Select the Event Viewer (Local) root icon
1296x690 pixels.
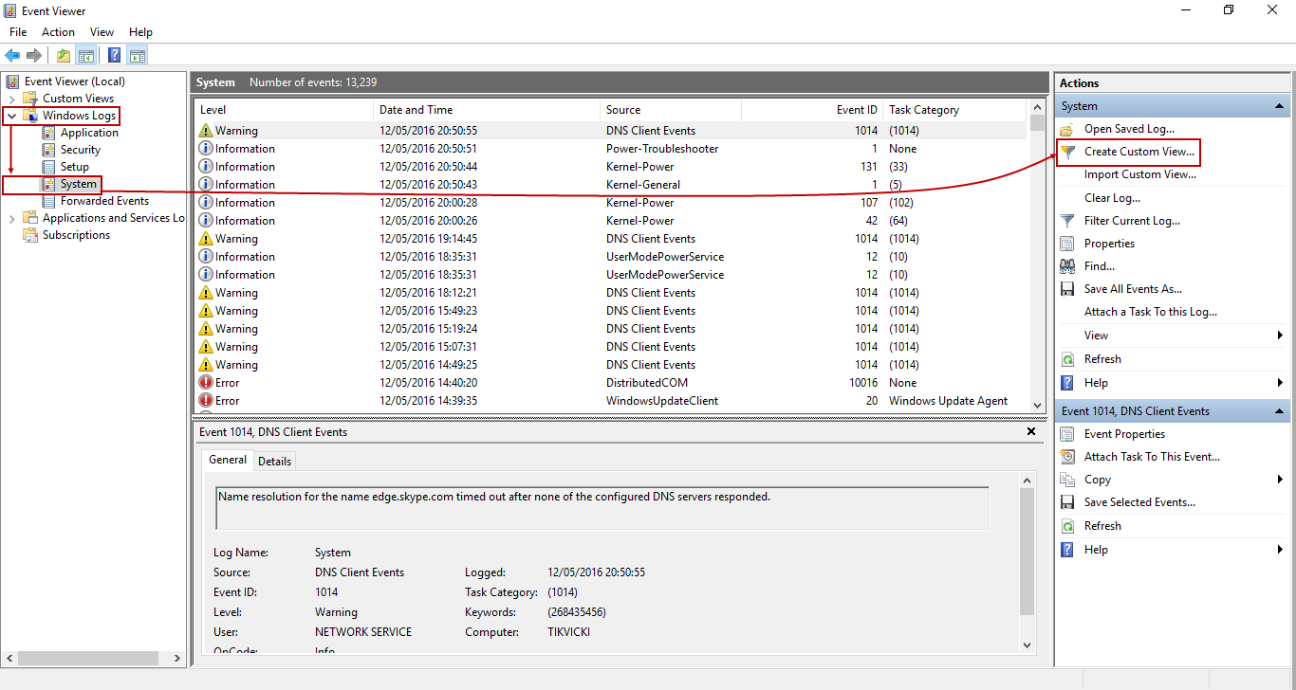click(x=13, y=82)
